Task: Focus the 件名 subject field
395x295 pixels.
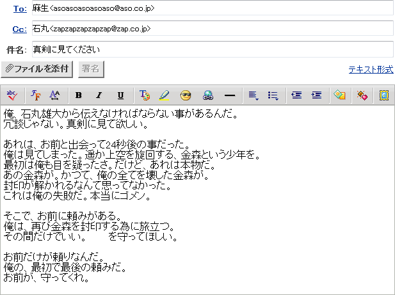Action: click(213, 49)
